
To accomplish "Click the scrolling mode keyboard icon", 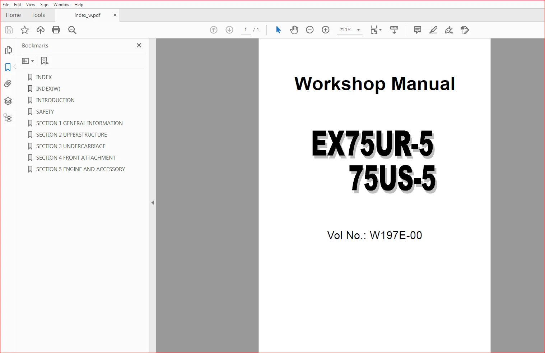I will [x=394, y=30].
